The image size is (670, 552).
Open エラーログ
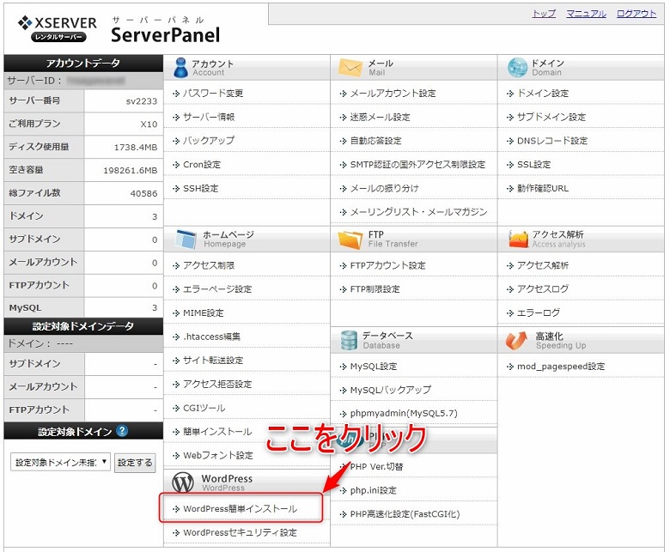point(539,313)
